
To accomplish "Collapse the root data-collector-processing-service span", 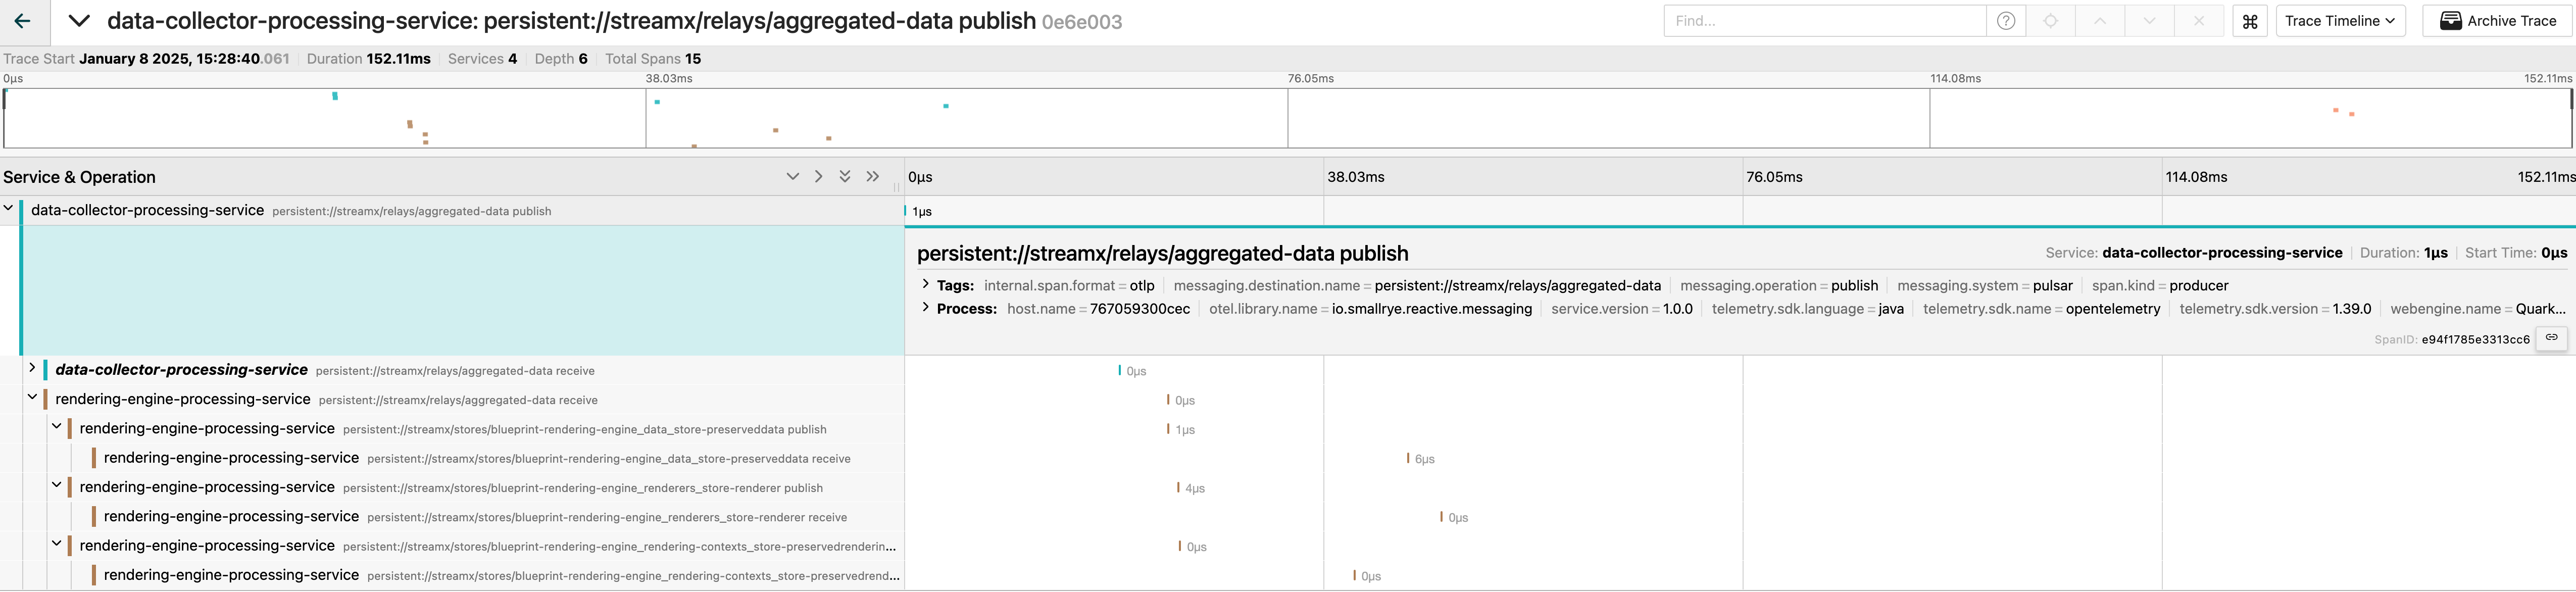I will [x=8, y=209].
